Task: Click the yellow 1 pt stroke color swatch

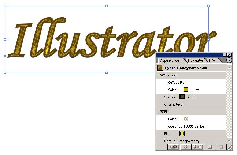Action: (186, 90)
